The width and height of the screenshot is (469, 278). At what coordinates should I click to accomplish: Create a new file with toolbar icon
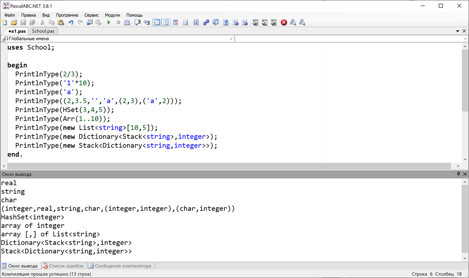click(x=5, y=23)
